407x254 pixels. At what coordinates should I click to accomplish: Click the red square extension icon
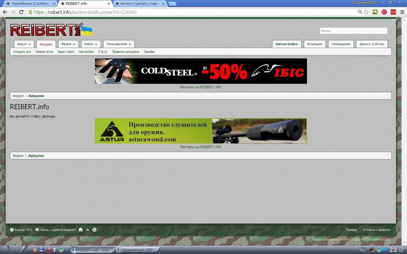(x=393, y=12)
